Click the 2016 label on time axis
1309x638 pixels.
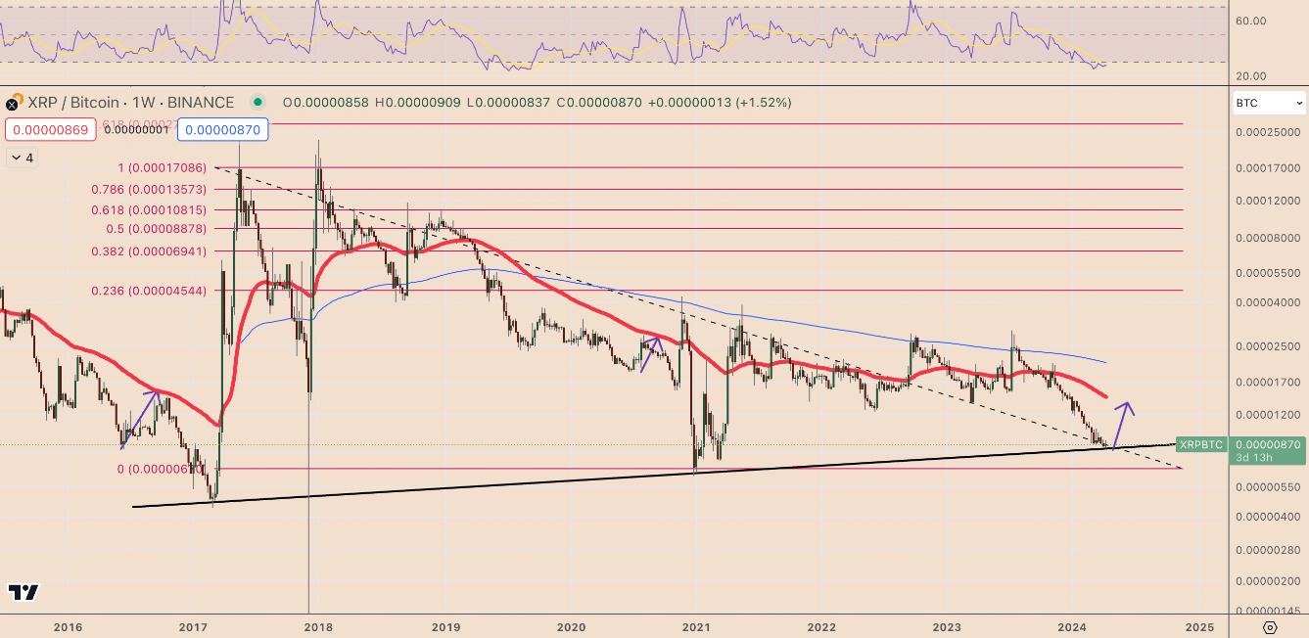coord(68,626)
